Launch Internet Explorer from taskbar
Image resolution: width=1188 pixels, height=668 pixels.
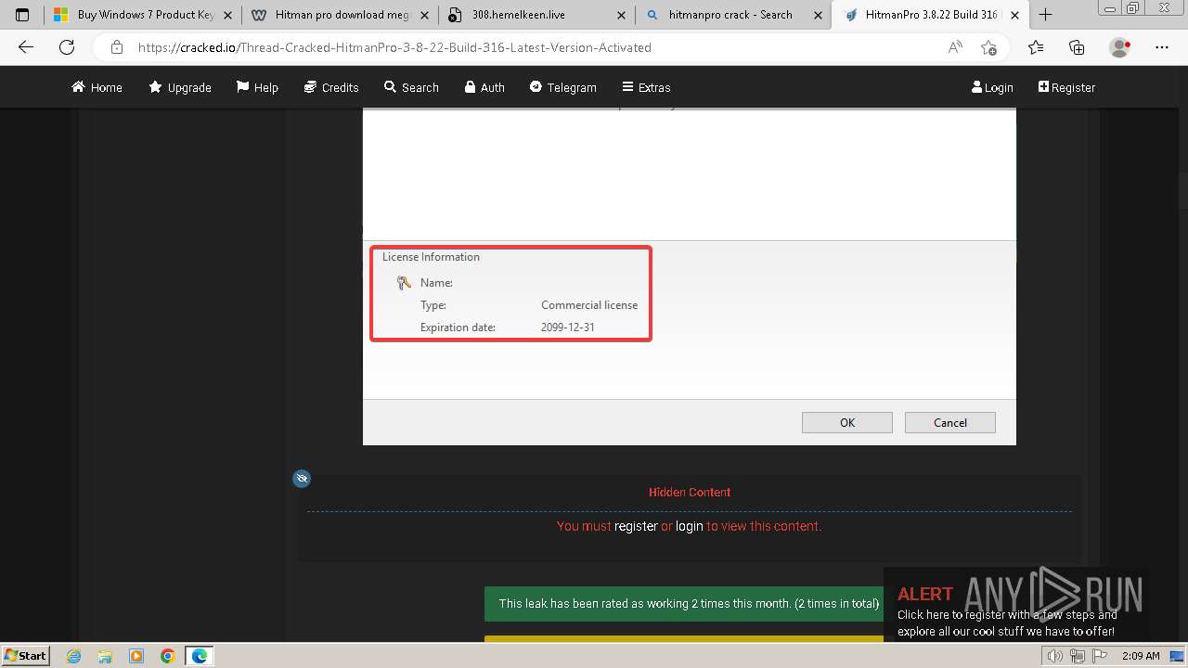(x=74, y=656)
